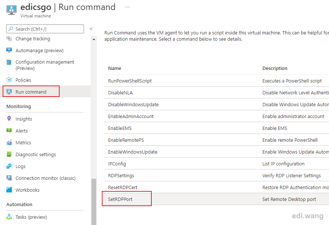Open Policies in the sidebar
The image size is (329, 225).
(23, 80)
